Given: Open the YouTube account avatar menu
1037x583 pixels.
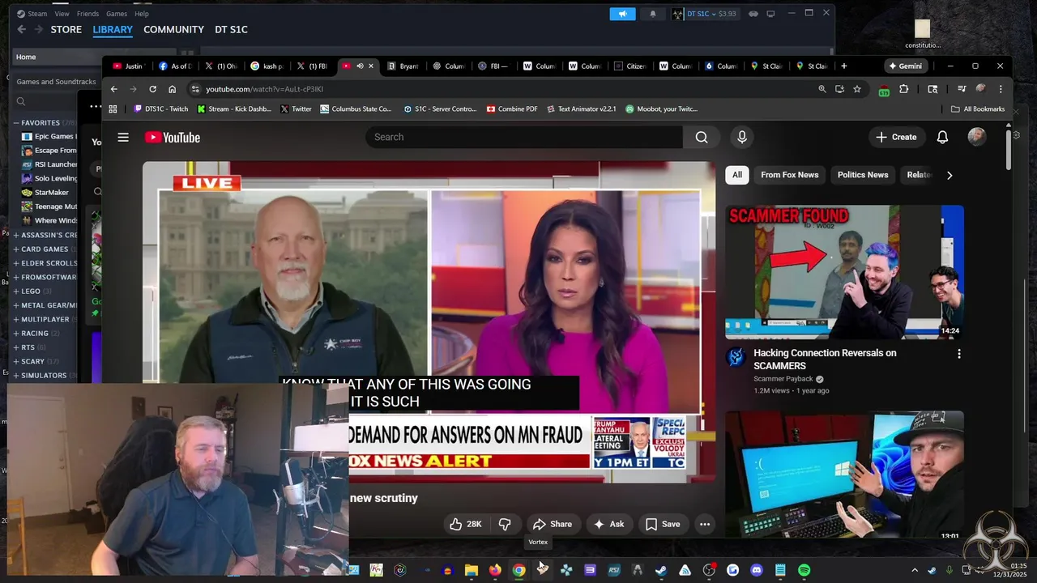Looking at the screenshot, I should (977, 137).
